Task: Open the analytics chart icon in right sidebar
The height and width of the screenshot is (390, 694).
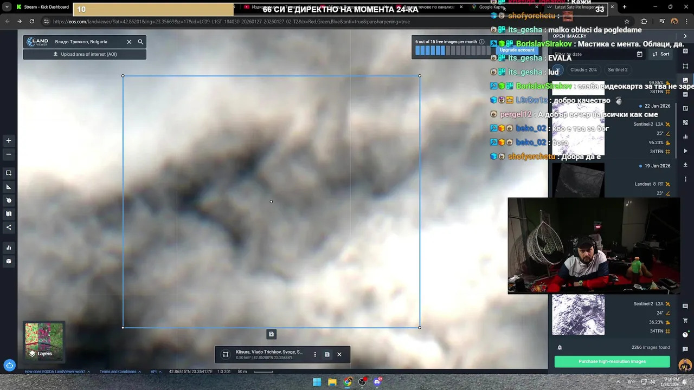Action: pyautogui.click(x=685, y=136)
